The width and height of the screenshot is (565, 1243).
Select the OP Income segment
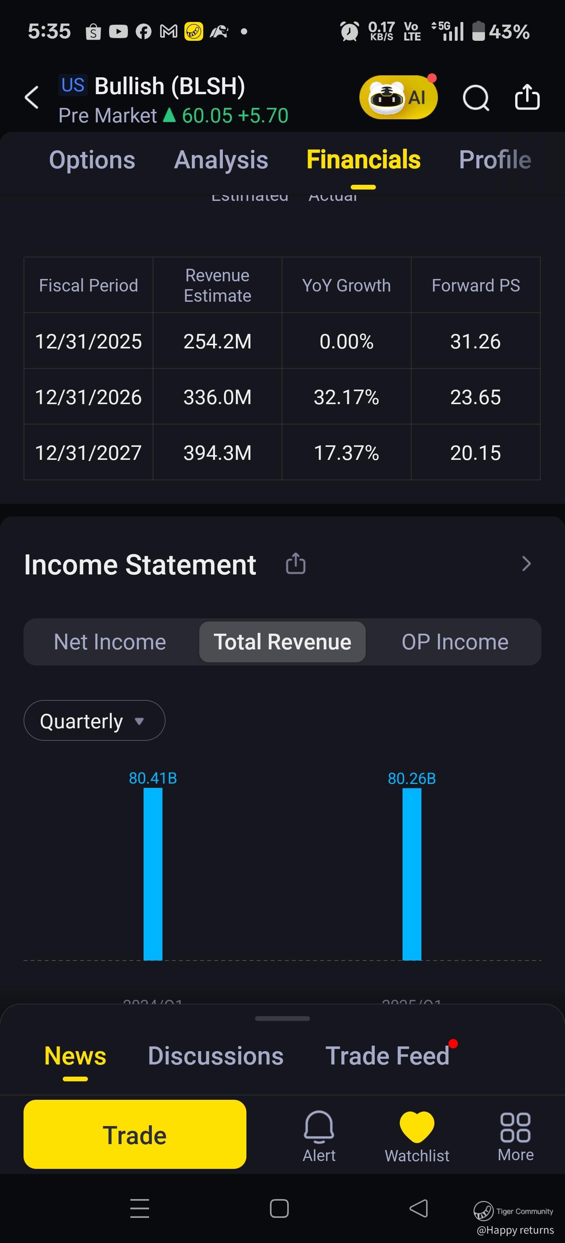coord(455,642)
